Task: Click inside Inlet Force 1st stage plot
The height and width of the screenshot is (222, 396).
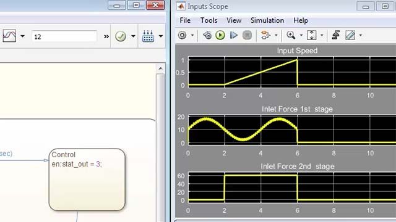Action: 292,130
